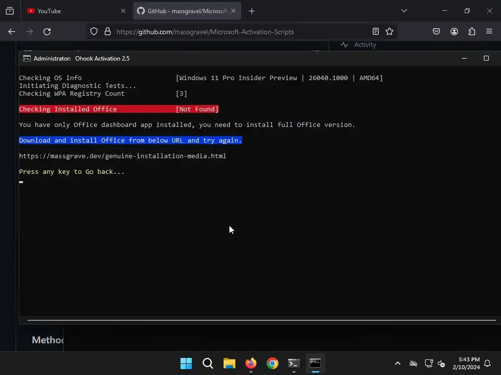Click the console icon in Ohook title bar

(27, 59)
